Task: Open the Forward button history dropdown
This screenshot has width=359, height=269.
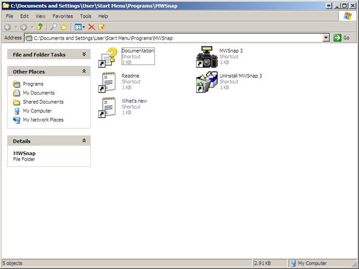Action: (x=32, y=27)
